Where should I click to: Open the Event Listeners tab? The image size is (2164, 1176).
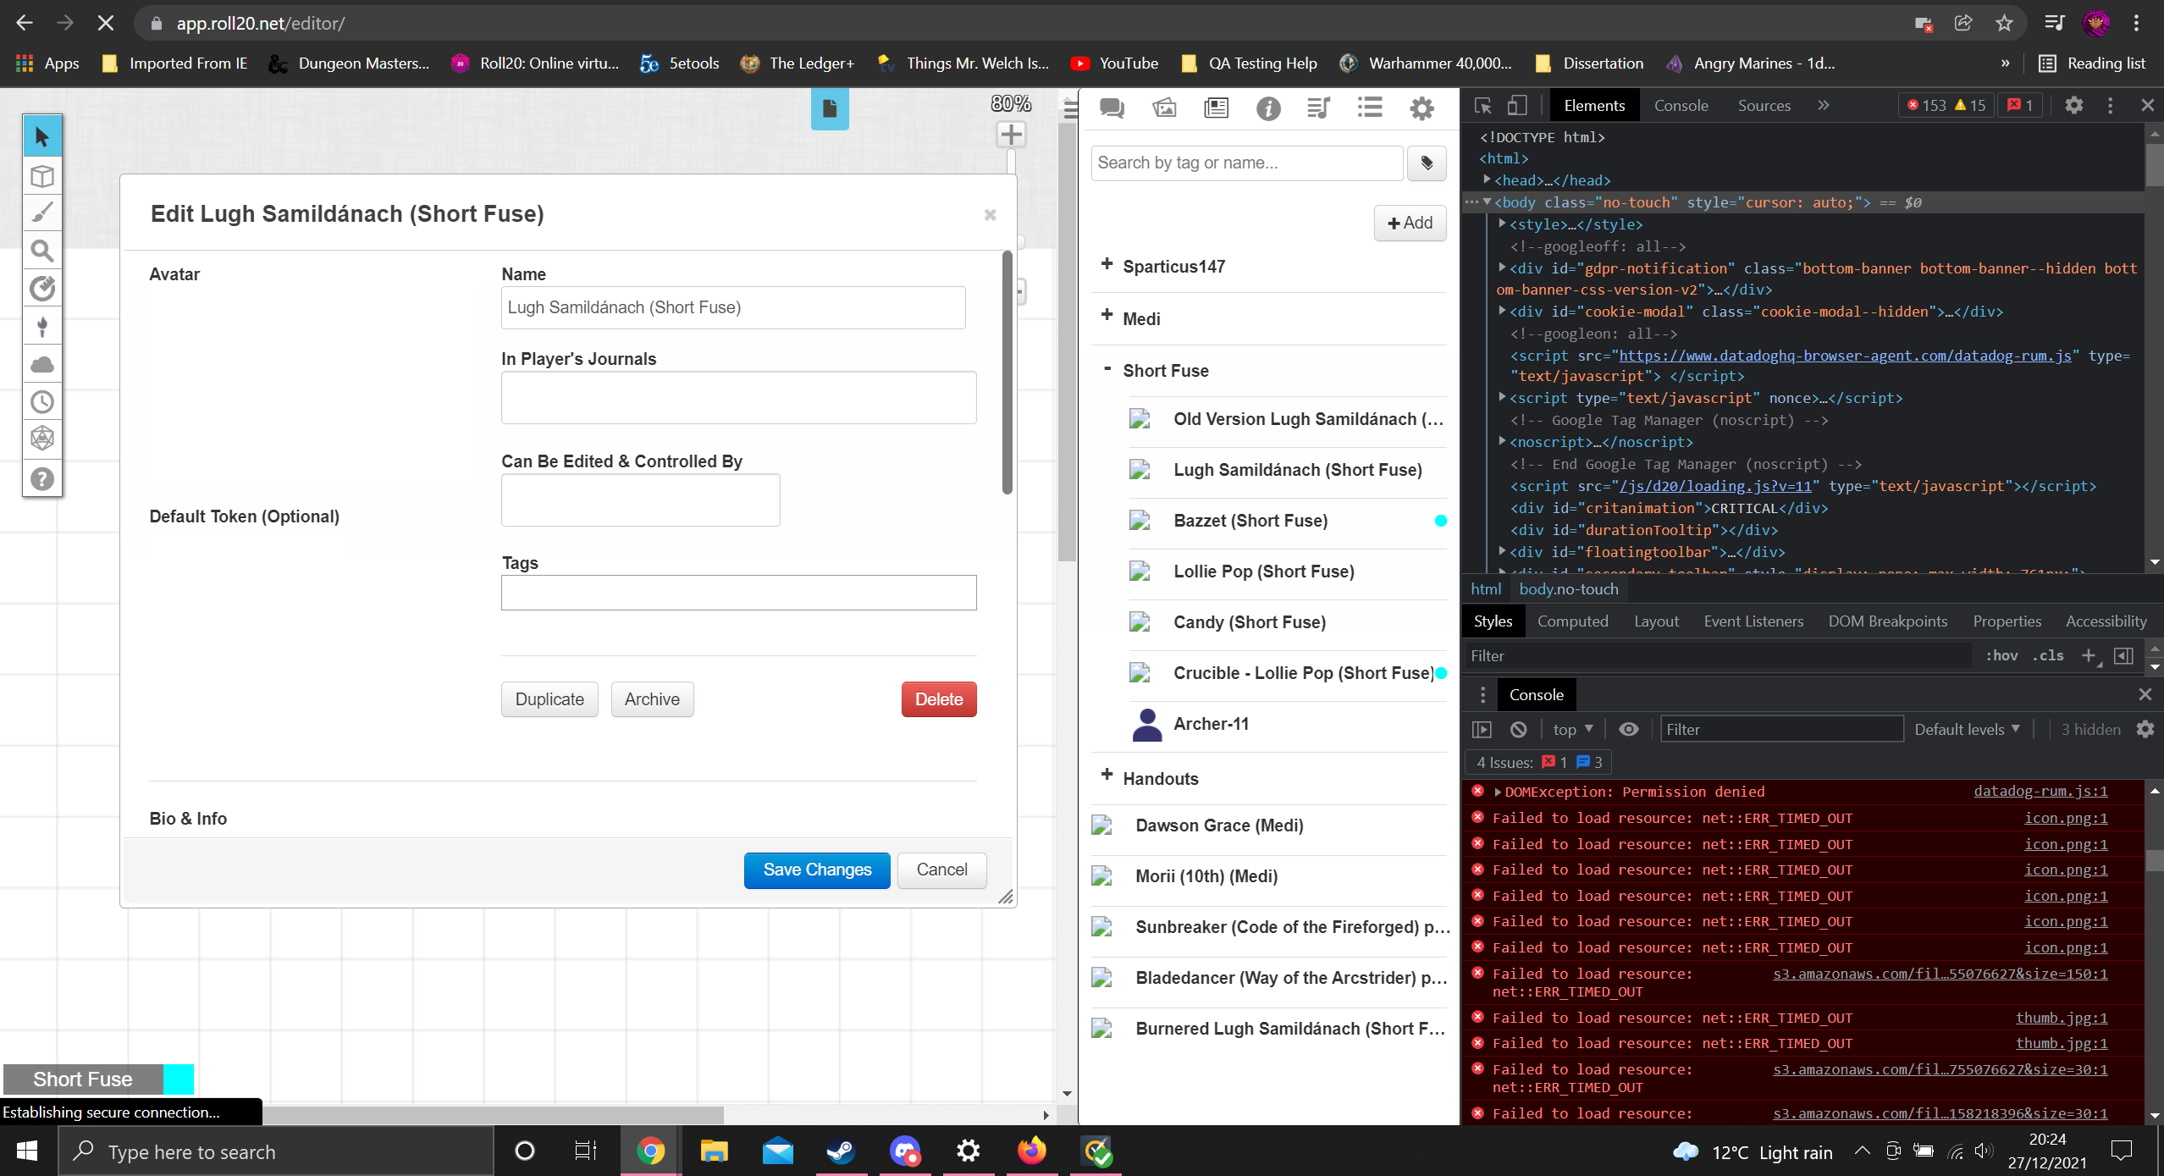[x=1753, y=621]
